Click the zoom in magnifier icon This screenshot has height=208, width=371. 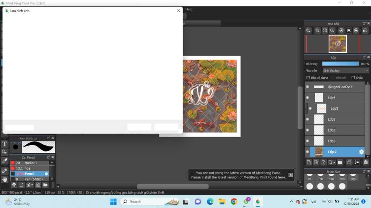[317, 30]
